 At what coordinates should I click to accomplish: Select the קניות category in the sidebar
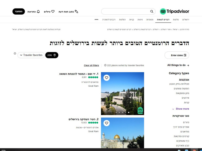187,102
